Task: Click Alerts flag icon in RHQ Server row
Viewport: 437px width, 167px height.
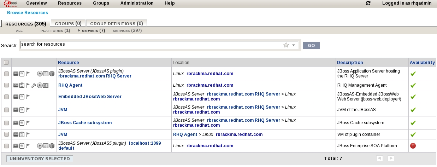Action: 28,74
